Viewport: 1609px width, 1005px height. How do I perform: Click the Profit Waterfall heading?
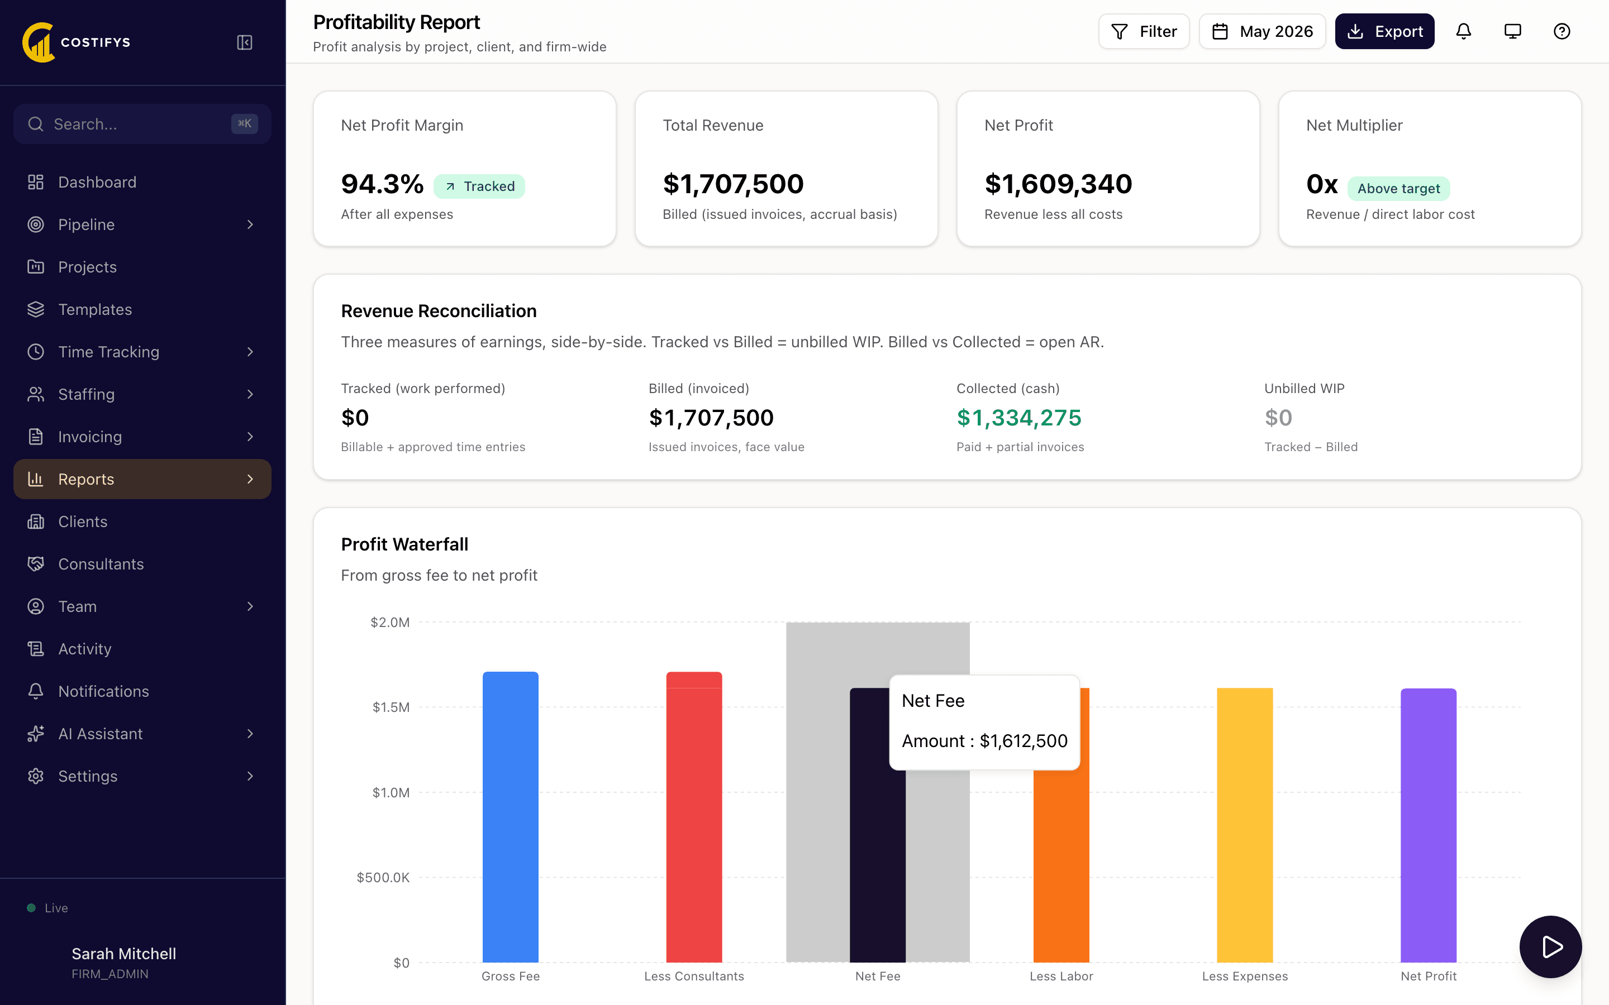(404, 544)
